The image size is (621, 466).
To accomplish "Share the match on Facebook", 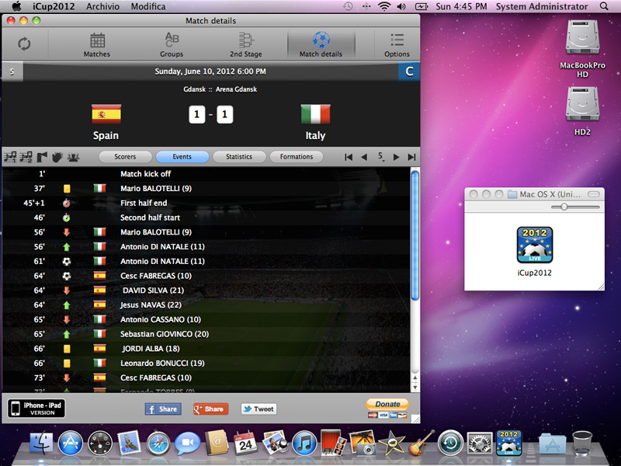I will 163,409.
